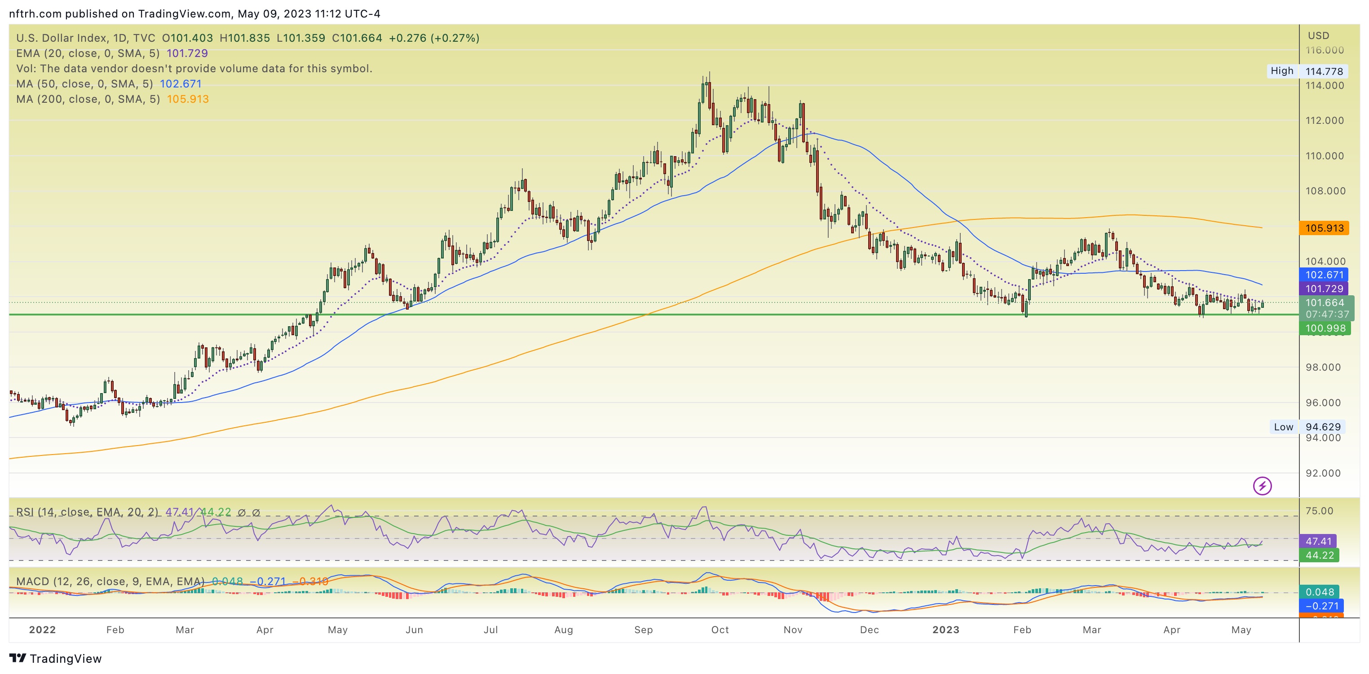Click the first ∅ symbol in the RSI legend
Screen dimensions: 1369x674
click(x=241, y=512)
